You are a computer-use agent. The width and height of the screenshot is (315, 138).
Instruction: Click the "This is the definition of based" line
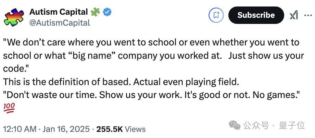[x=121, y=82]
